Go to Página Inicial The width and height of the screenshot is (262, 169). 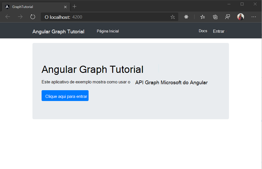click(x=108, y=31)
